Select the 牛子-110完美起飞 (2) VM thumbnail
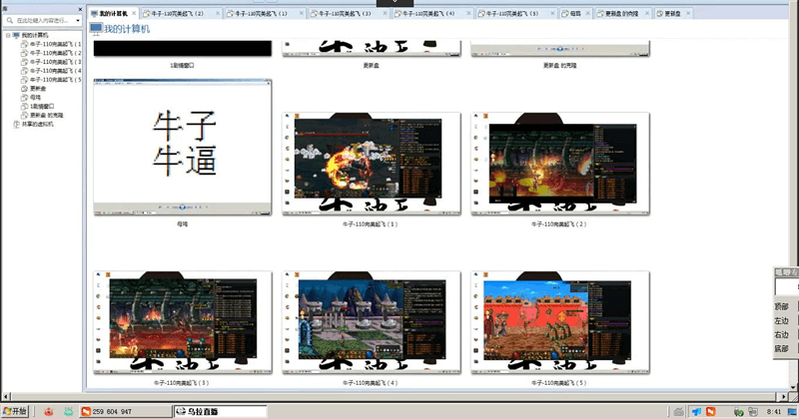The height and width of the screenshot is (419, 799). pyautogui.click(x=560, y=164)
